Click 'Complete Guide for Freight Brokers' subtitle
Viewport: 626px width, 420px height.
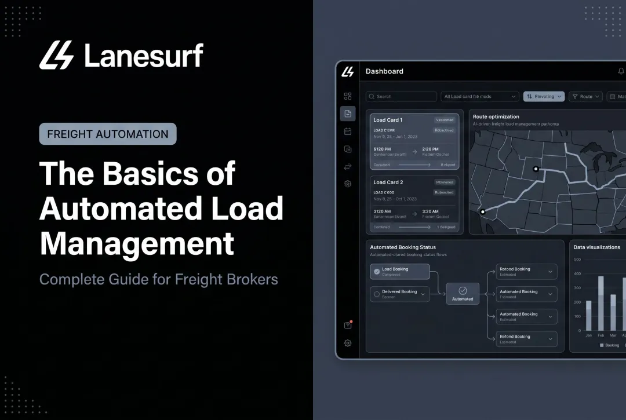click(x=158, y=279)
